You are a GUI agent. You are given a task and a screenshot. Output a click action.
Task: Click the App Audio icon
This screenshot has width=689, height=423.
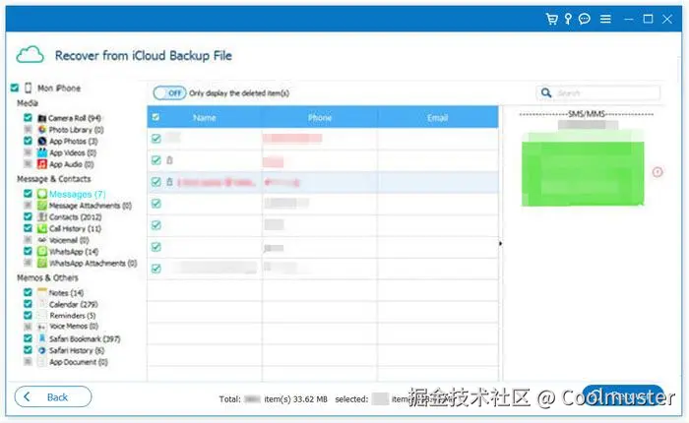pos(41,164)
